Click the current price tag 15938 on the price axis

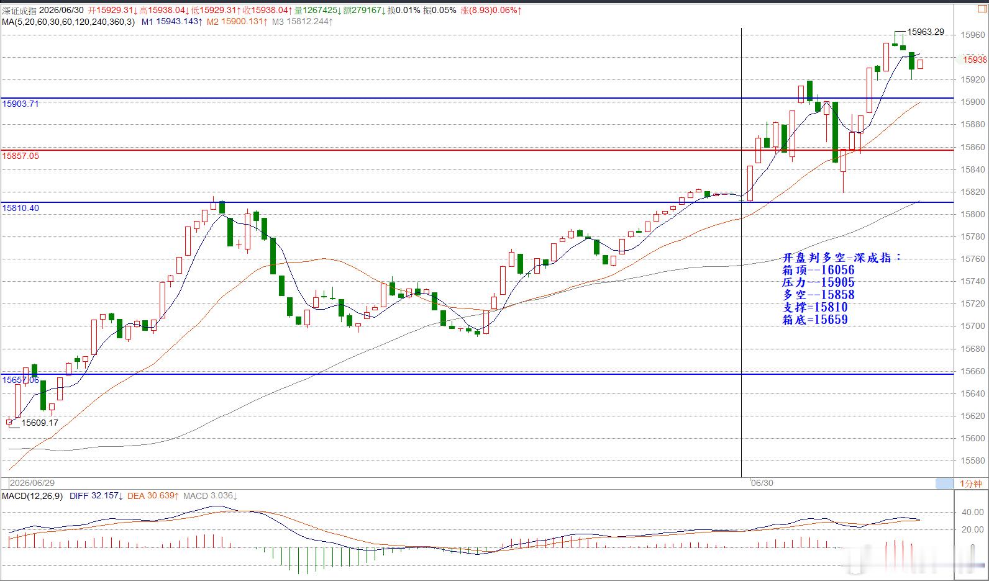pos(974,60)
